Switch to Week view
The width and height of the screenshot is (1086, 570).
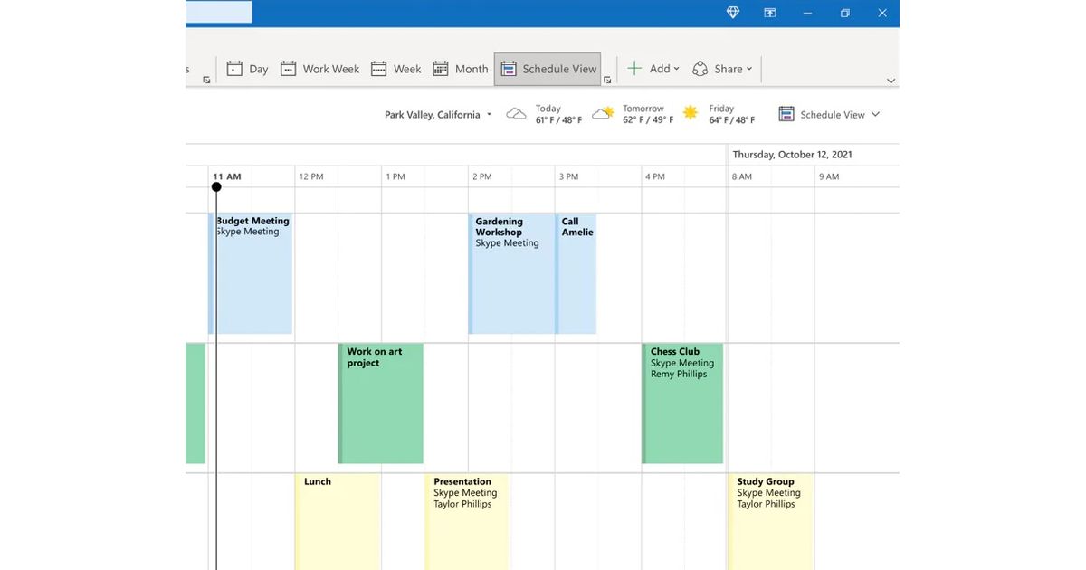(x=395, y=69)
